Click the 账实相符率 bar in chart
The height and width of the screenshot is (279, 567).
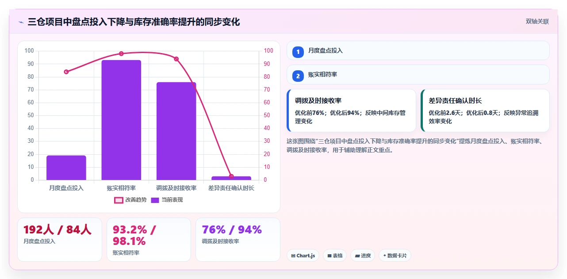click(x=121, y=120)
